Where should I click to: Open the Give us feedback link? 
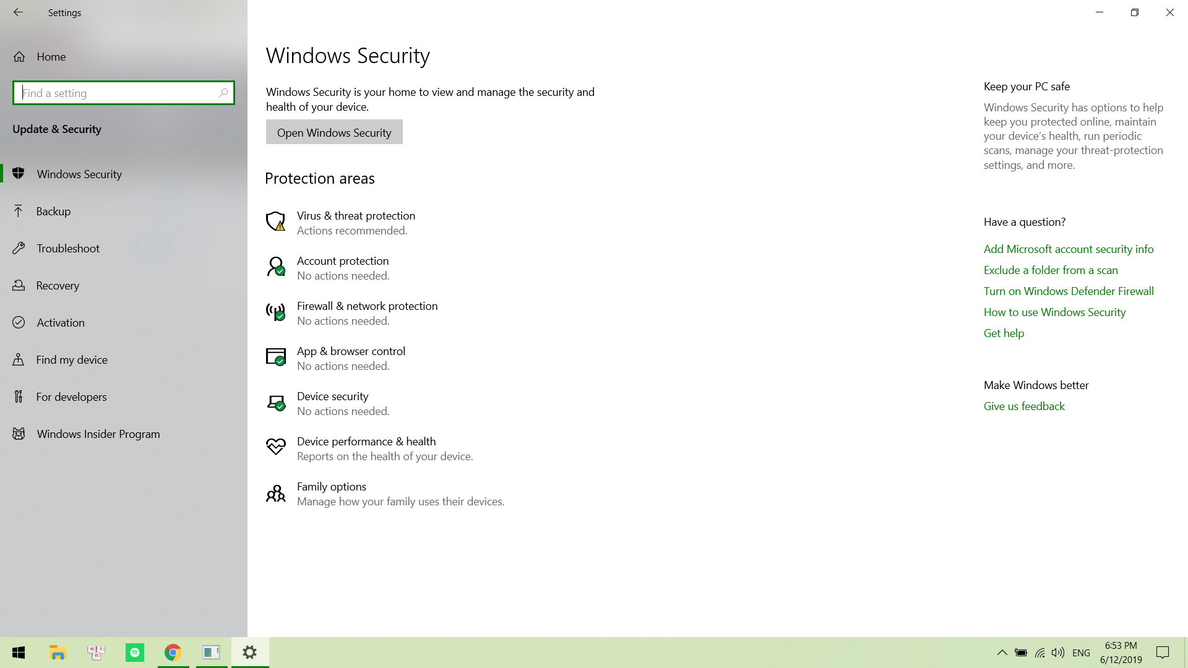1024,406
